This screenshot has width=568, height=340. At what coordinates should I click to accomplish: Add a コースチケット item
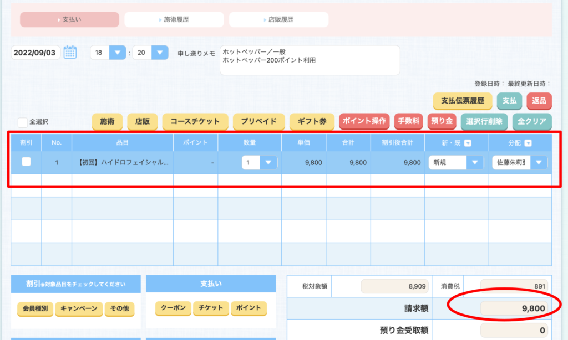pos(195,121)
